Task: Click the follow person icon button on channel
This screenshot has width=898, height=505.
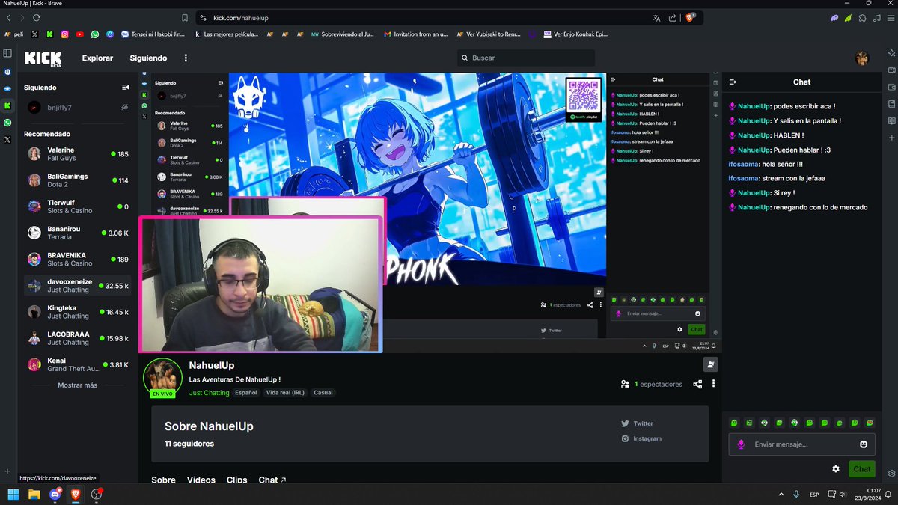Action: point(710,364)
